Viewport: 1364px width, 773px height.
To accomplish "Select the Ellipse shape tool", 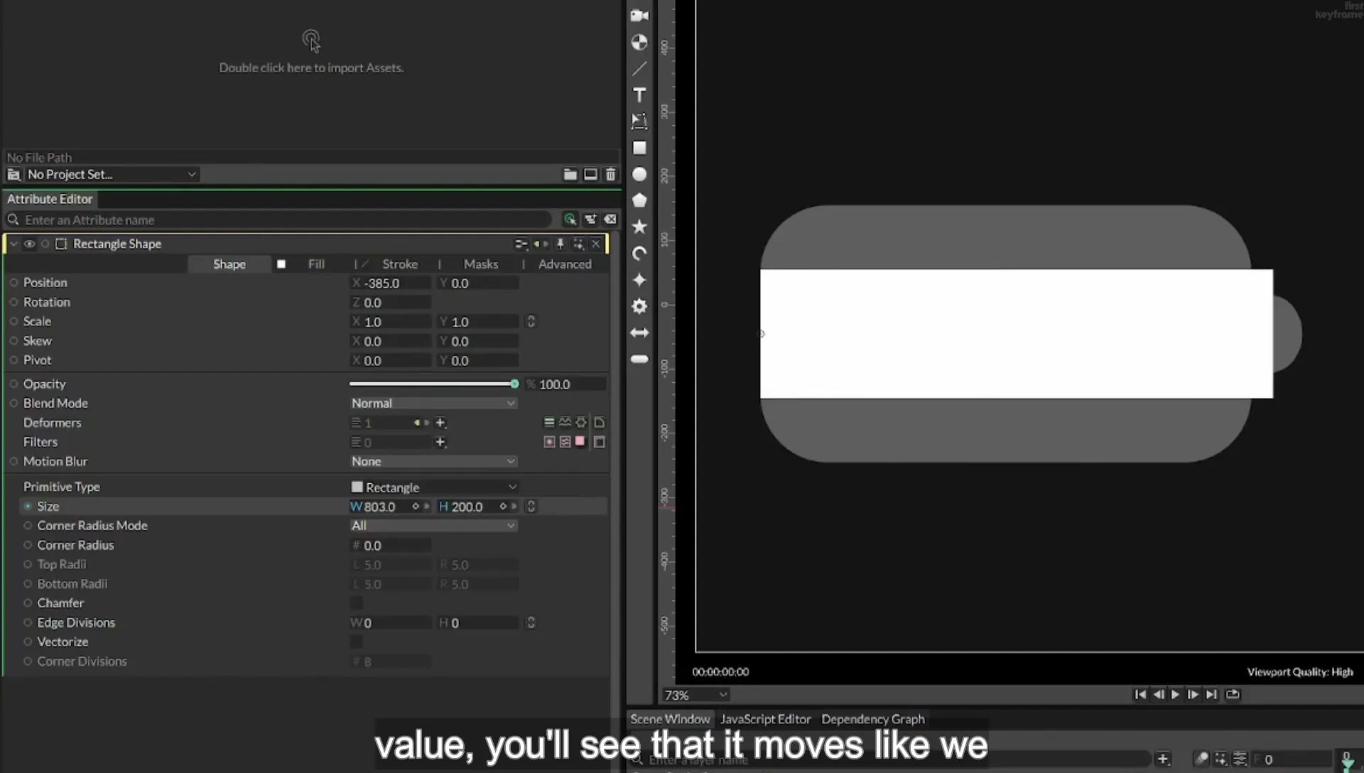I will click(x=639, y=174).
